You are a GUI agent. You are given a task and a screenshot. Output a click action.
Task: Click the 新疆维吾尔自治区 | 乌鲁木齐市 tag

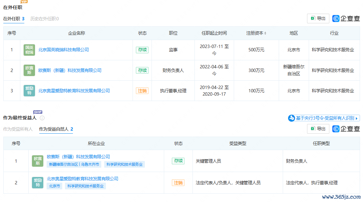click(x=74, y=164)
